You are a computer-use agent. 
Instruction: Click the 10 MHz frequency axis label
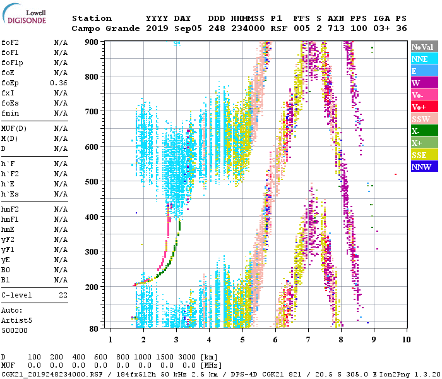(x=407, y=340)
